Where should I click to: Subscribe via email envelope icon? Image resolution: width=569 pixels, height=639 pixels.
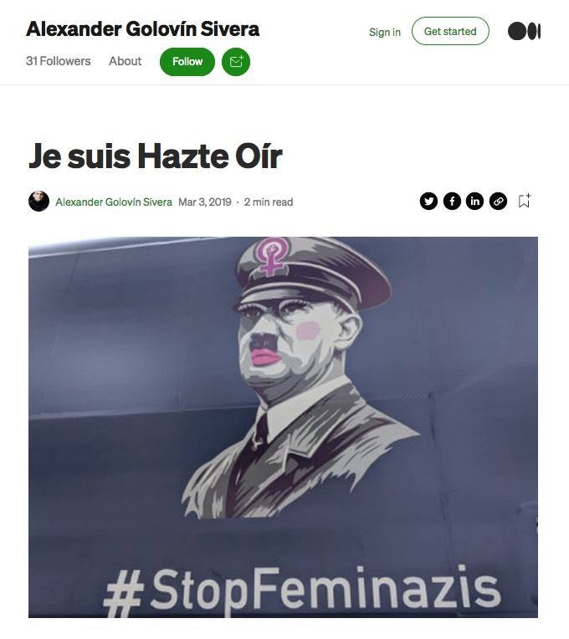coord(236,62)
